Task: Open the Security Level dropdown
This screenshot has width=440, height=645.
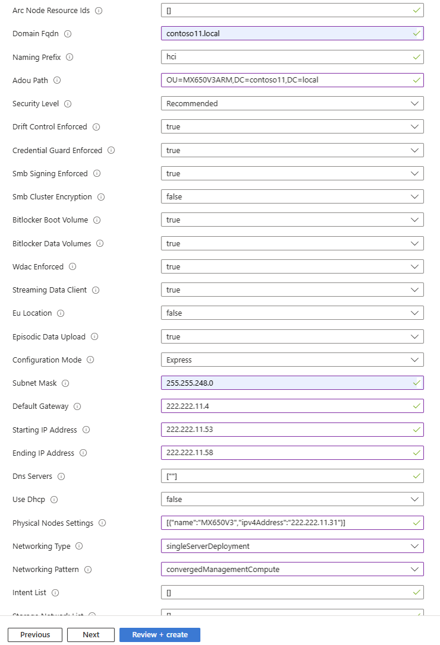Action: click(292, 104)
